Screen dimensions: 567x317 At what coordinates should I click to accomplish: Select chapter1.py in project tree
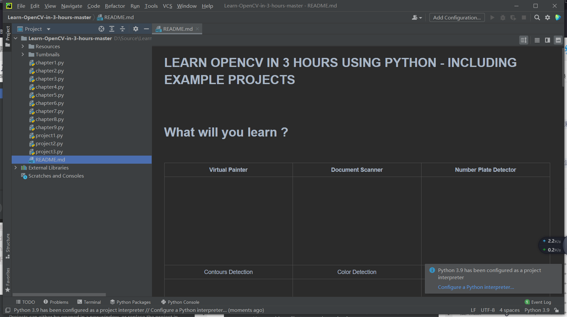coord(50,62)
